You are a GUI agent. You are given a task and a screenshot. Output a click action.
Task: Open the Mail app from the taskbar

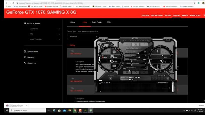click(64, 111)
